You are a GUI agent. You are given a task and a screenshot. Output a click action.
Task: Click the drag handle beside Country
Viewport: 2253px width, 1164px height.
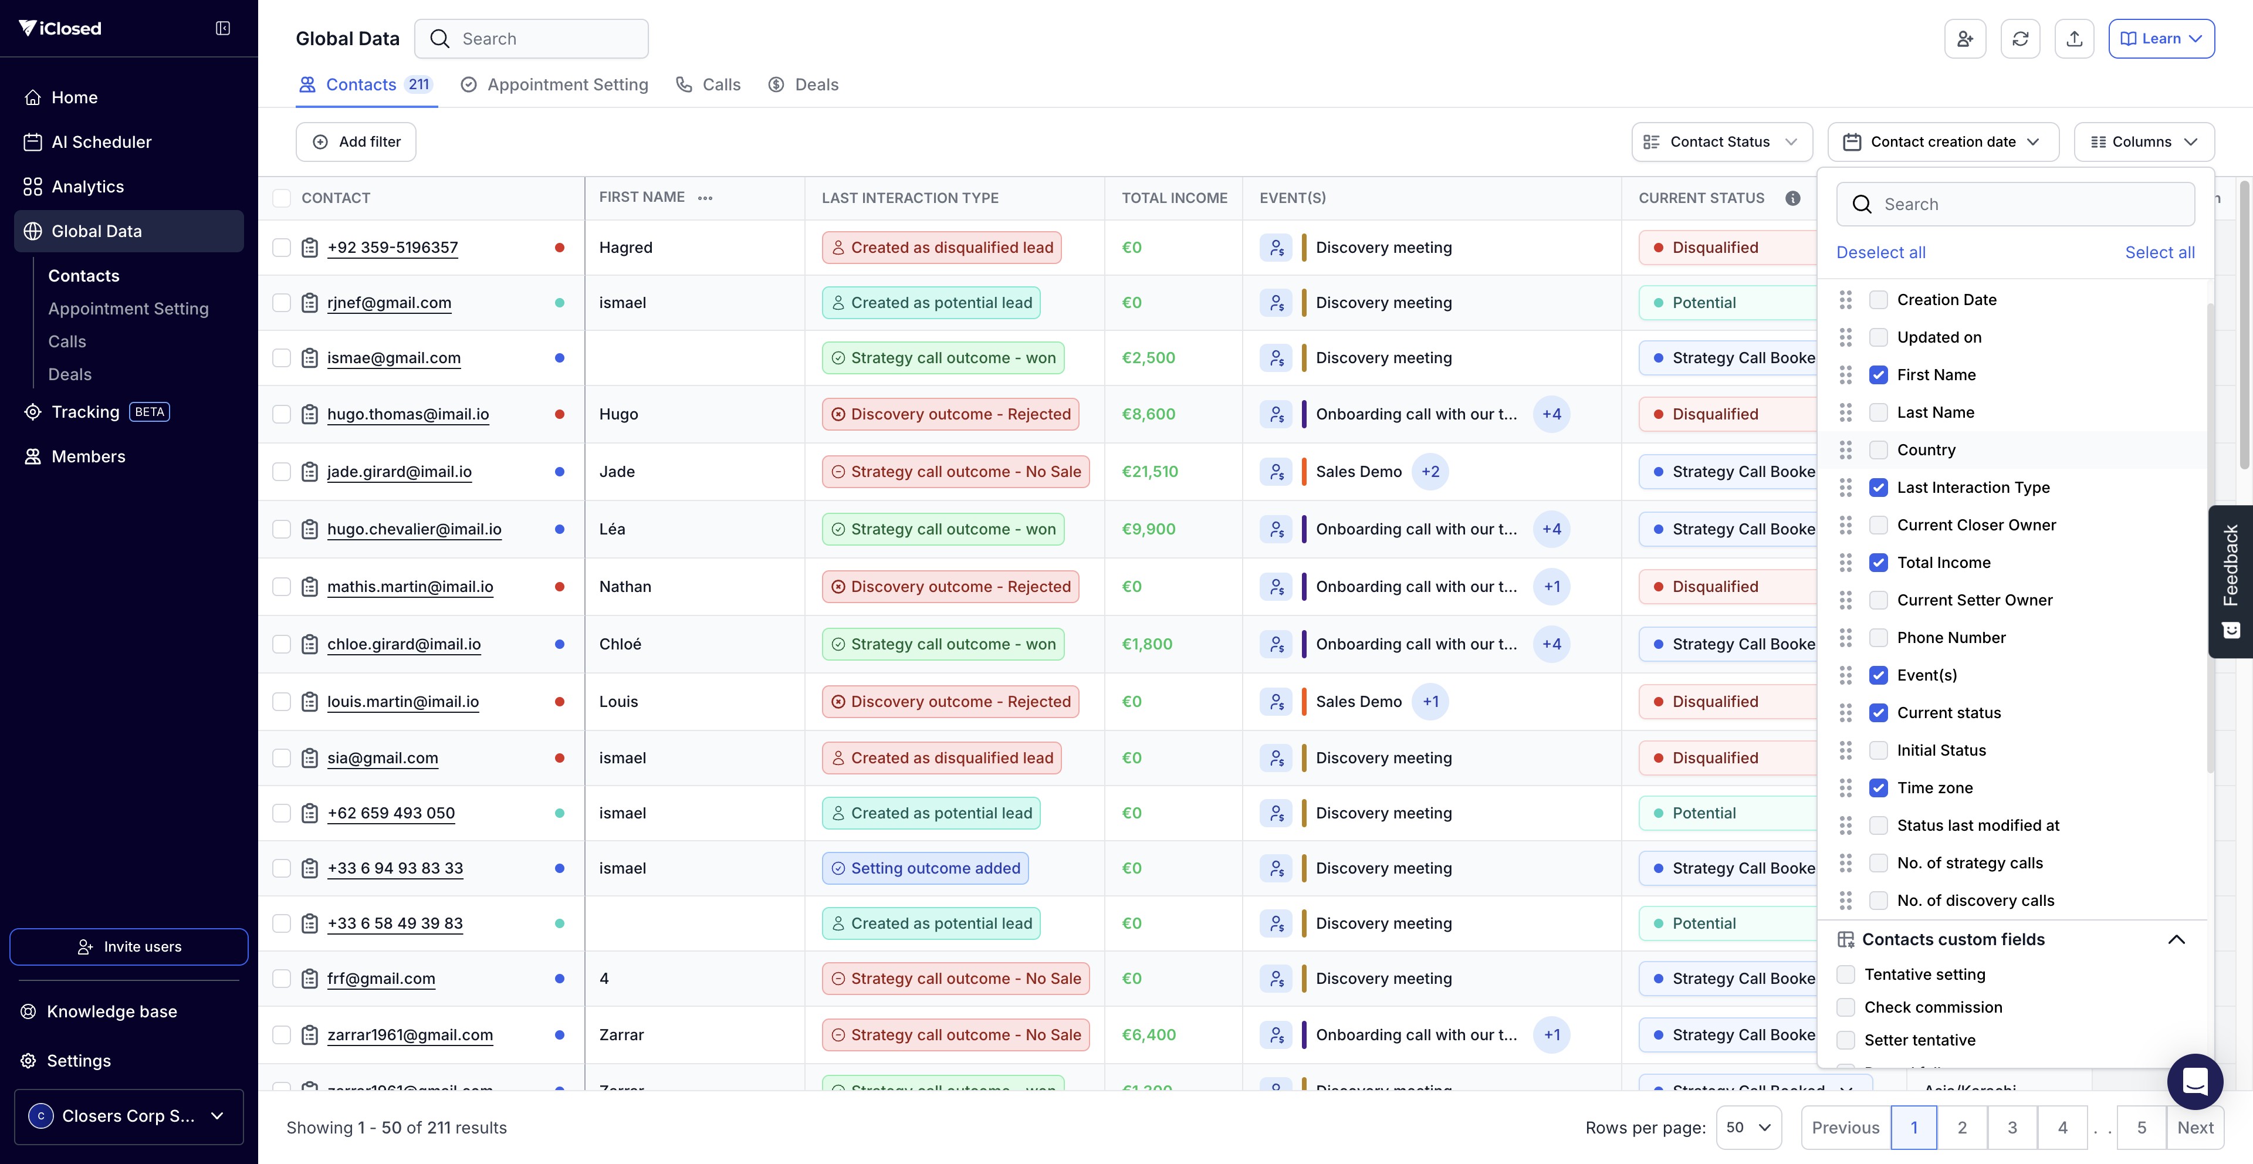pyautogui.click(x=1845, y=449)
